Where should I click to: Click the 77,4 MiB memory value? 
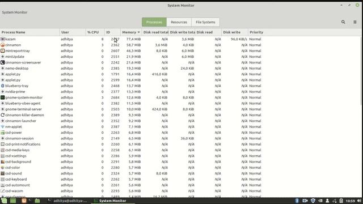[133, 39]
